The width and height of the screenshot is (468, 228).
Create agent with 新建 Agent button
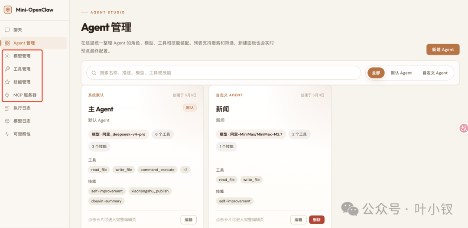tap(443, 49)
